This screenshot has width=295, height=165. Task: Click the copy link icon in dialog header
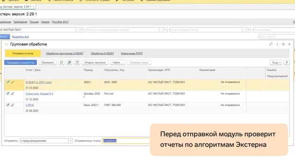271,44
